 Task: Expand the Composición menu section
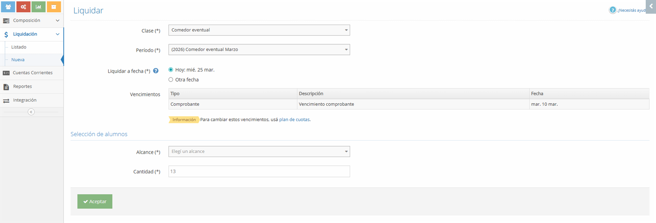(32, 20)
